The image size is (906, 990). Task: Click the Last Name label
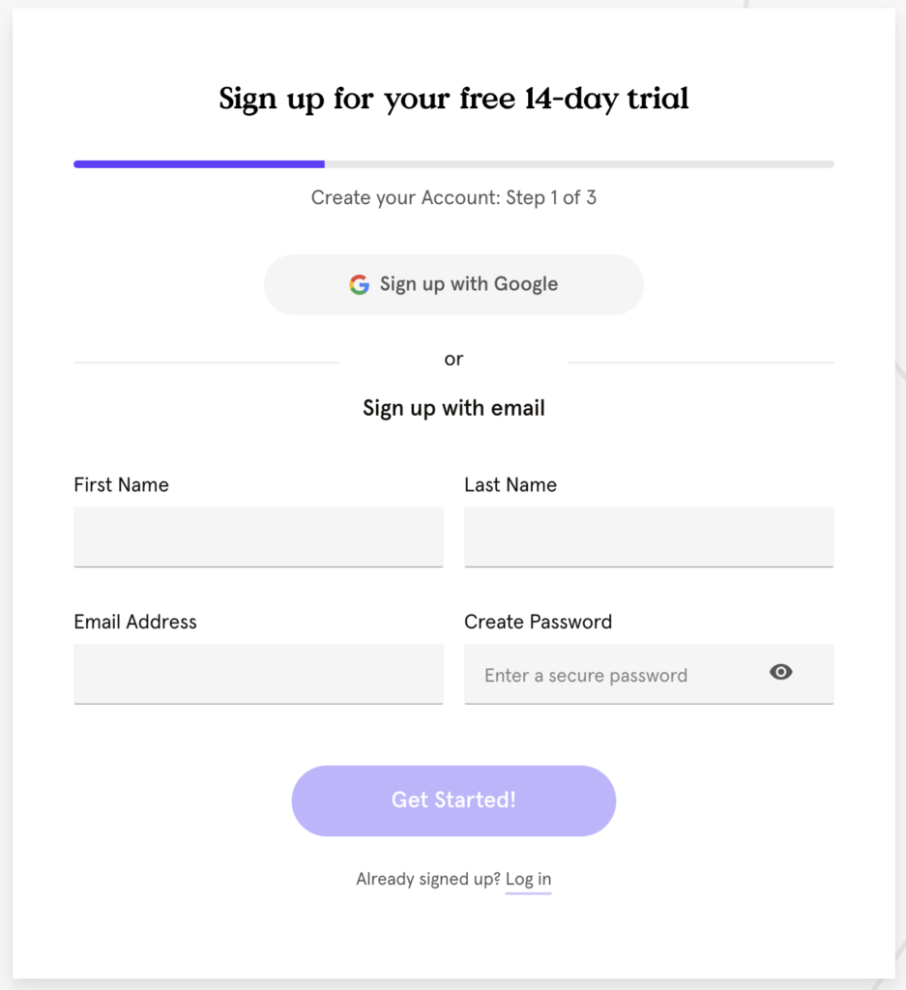511,485
